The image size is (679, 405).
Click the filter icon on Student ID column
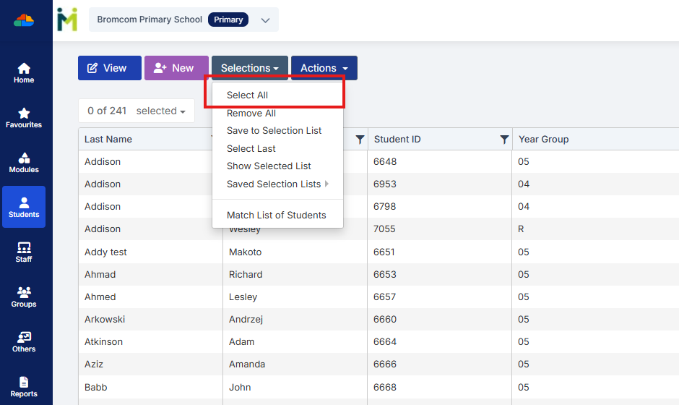coord(504,140)
